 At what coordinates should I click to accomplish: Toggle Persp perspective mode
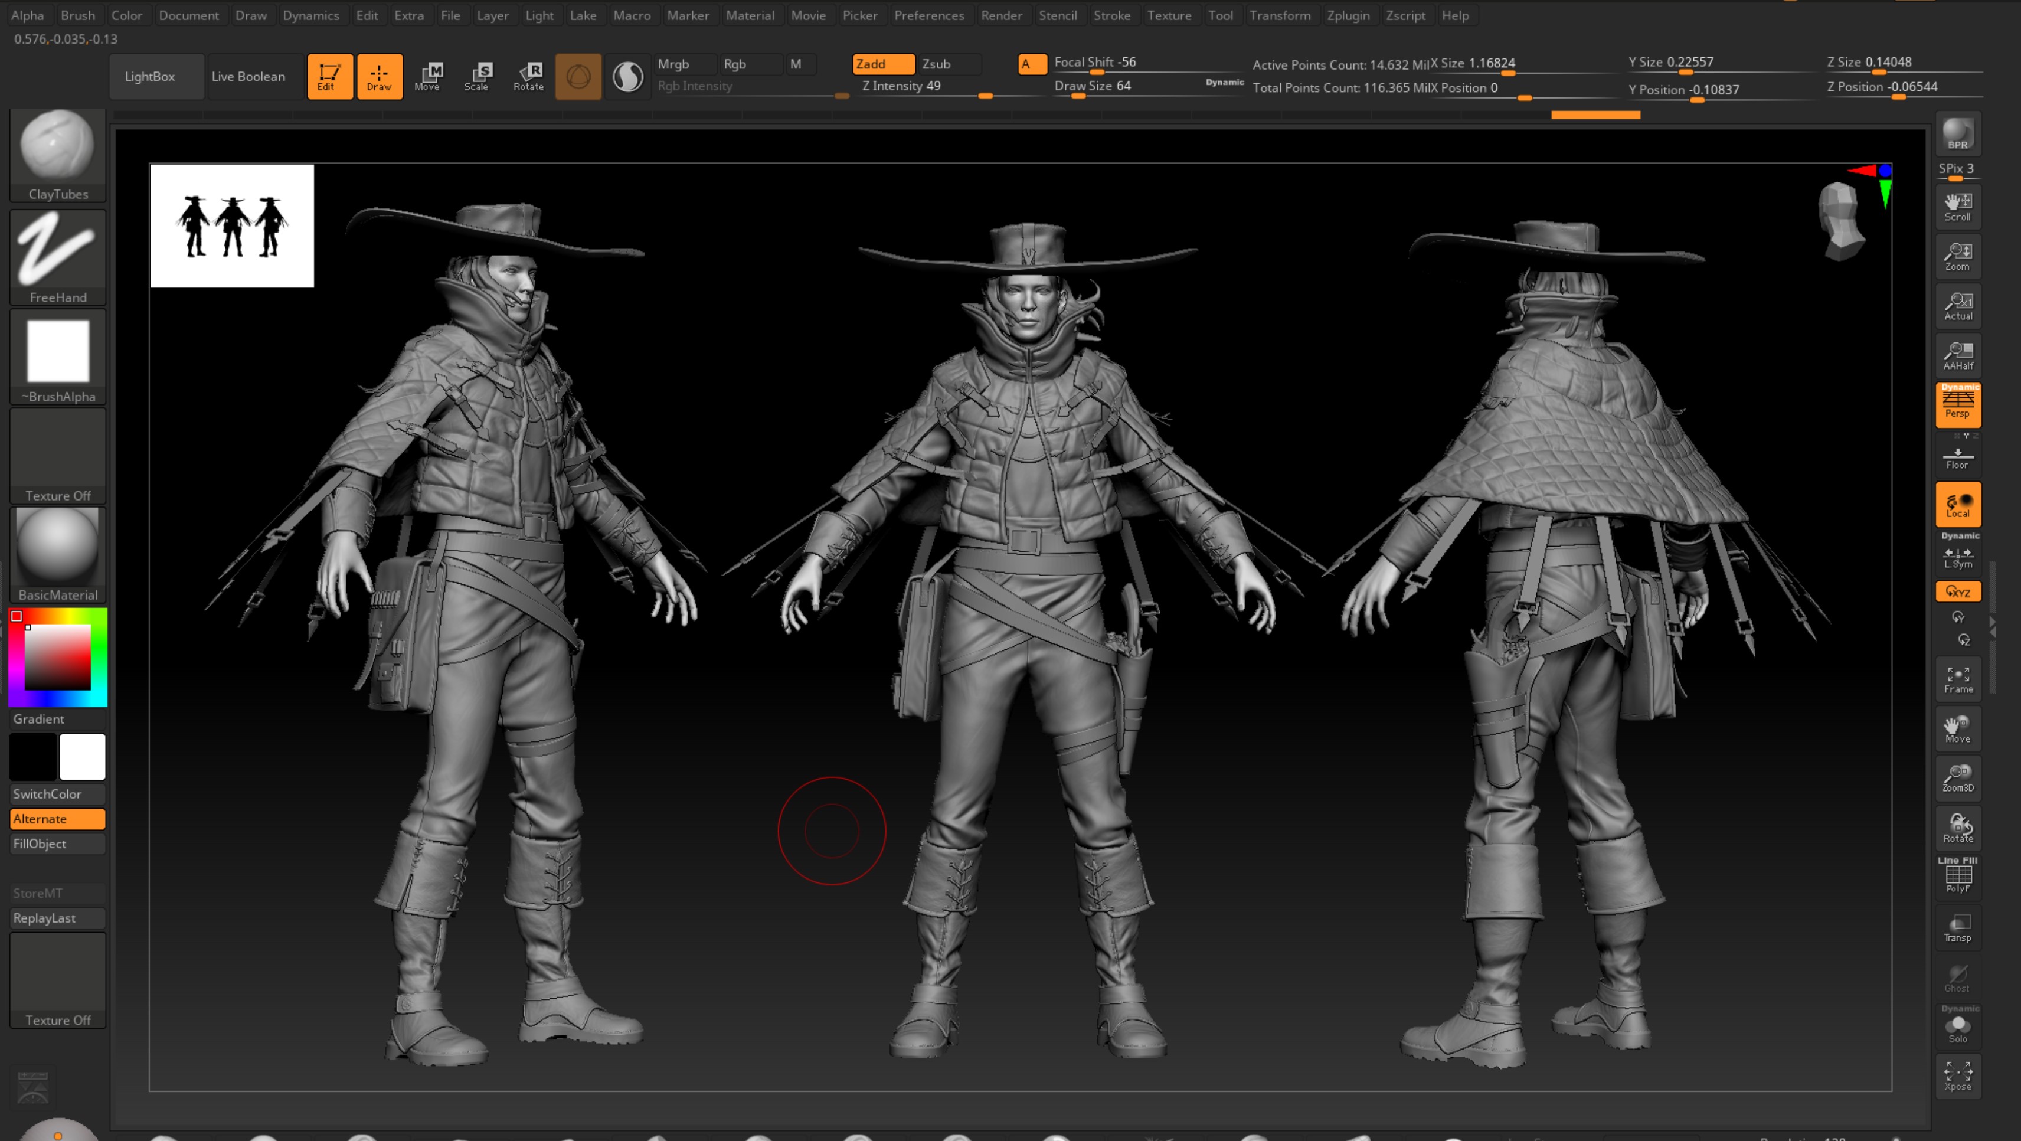1957,405
